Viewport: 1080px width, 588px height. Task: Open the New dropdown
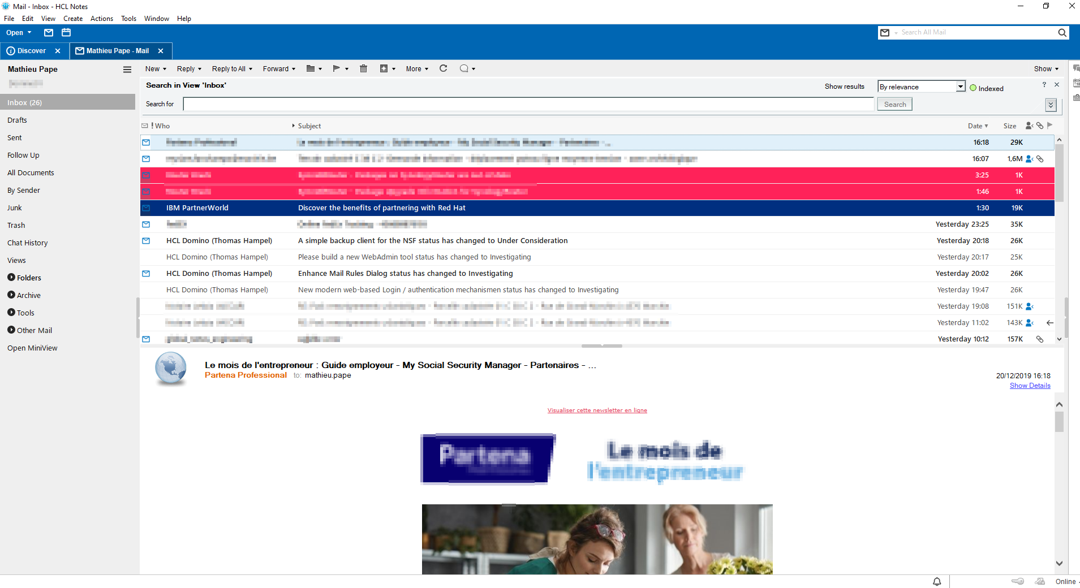[x=156, y=69]
